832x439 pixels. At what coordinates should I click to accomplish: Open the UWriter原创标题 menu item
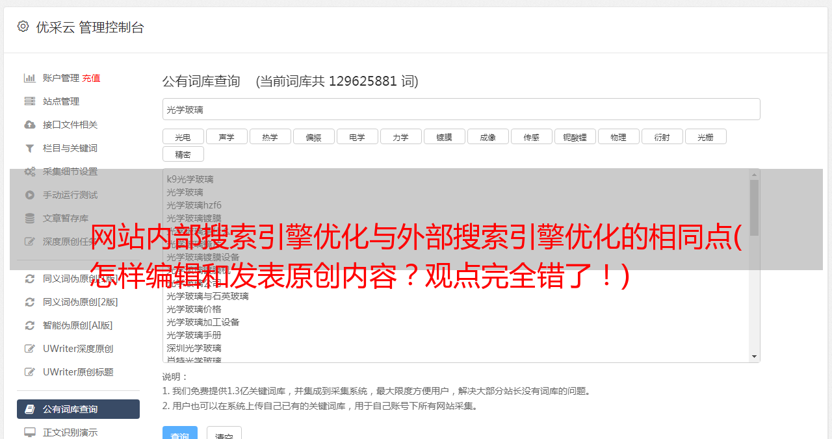[78, 372]
